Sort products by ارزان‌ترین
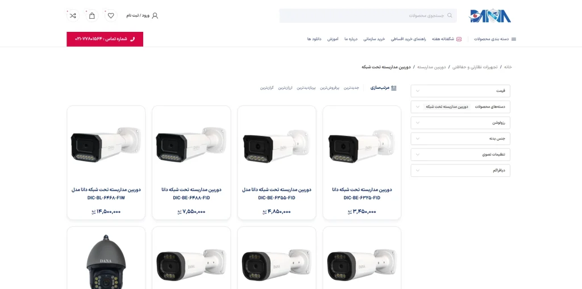This screenshot has height=289, width=582. (286, 88)
